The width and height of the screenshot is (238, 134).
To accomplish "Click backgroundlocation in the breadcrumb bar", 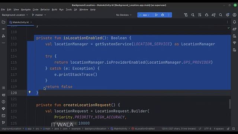I will [96, 129].
